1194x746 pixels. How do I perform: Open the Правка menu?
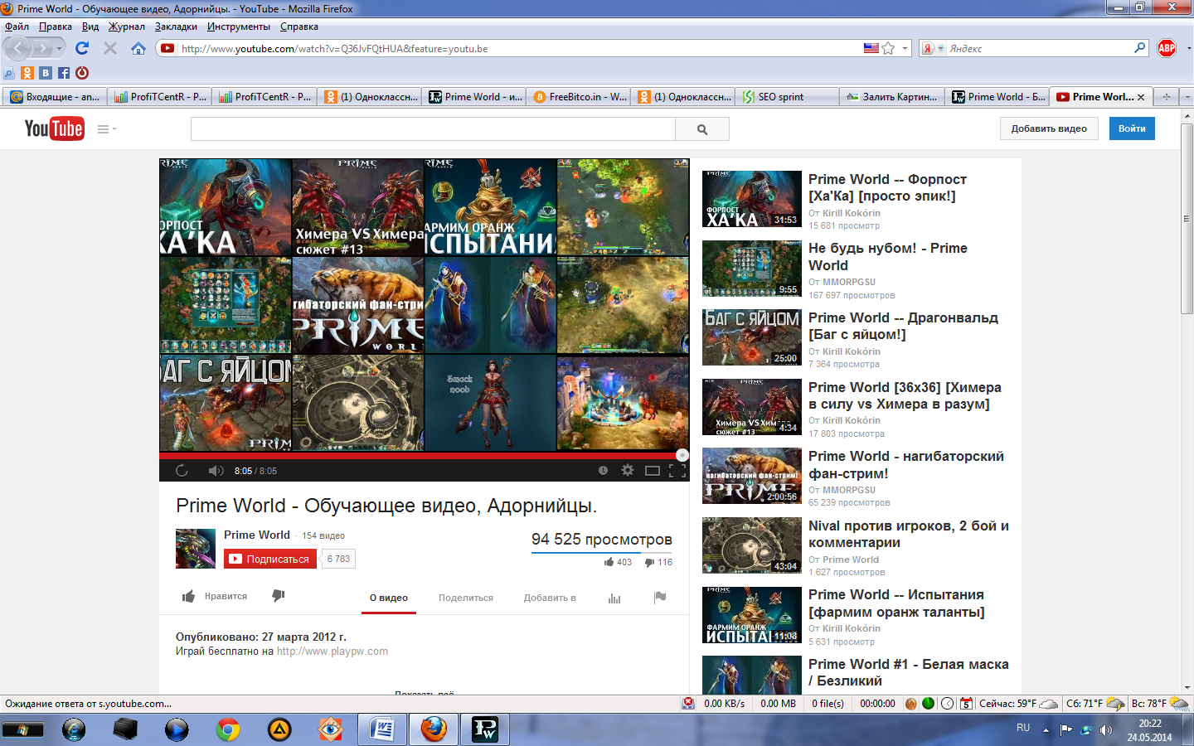pos(56,27)
